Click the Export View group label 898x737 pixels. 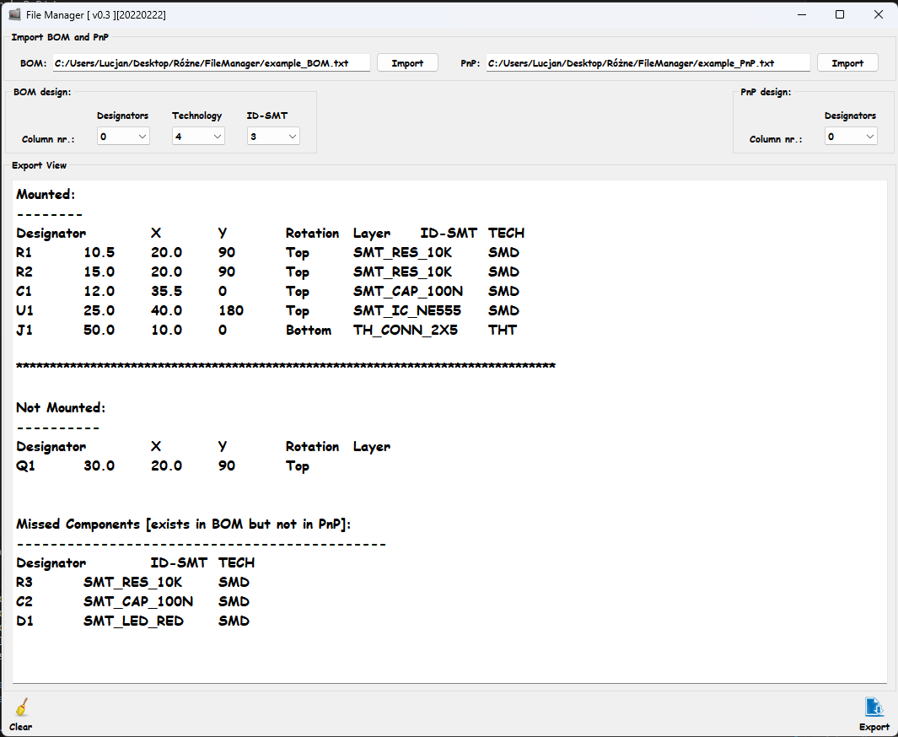tap(39, 165)
